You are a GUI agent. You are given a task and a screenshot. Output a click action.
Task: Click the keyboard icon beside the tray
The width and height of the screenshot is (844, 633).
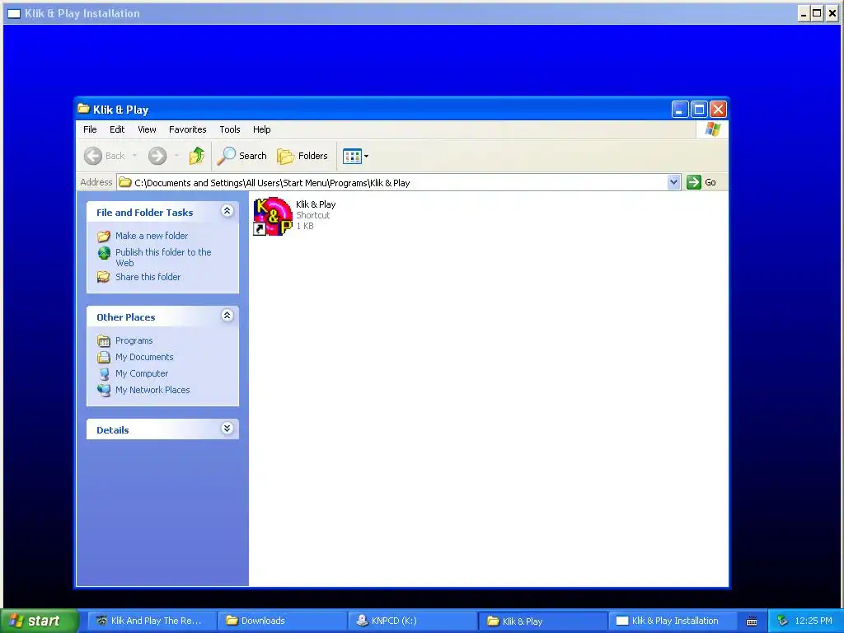click(752, 621)
